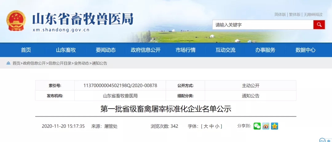Focus the 请输入关键字 search field
Viewport: 332px width, 142px height.
pos(263,25)
